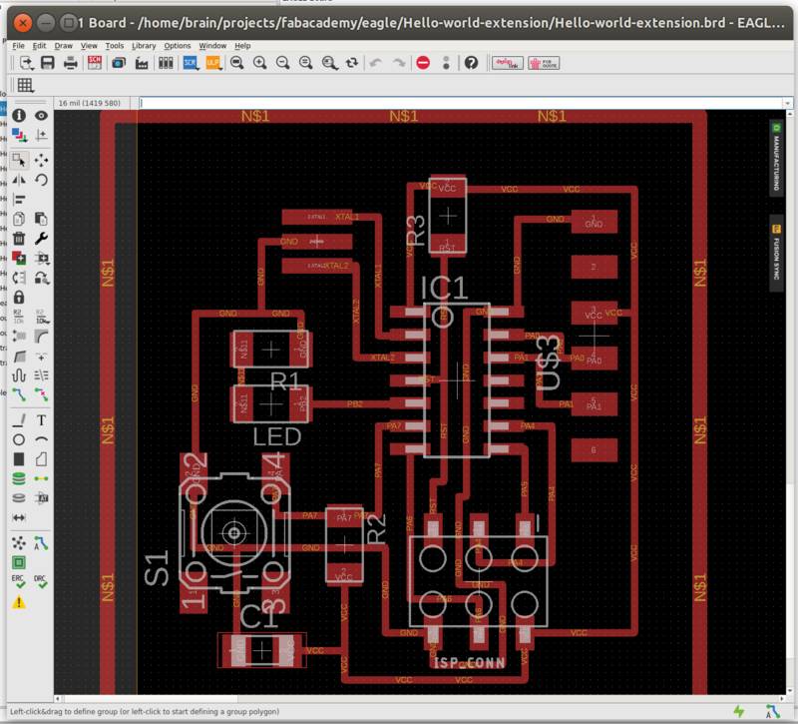The width and height of the screenshot is (798, 724).
Task: Click inside the command input field
Action: coord(399,101)
